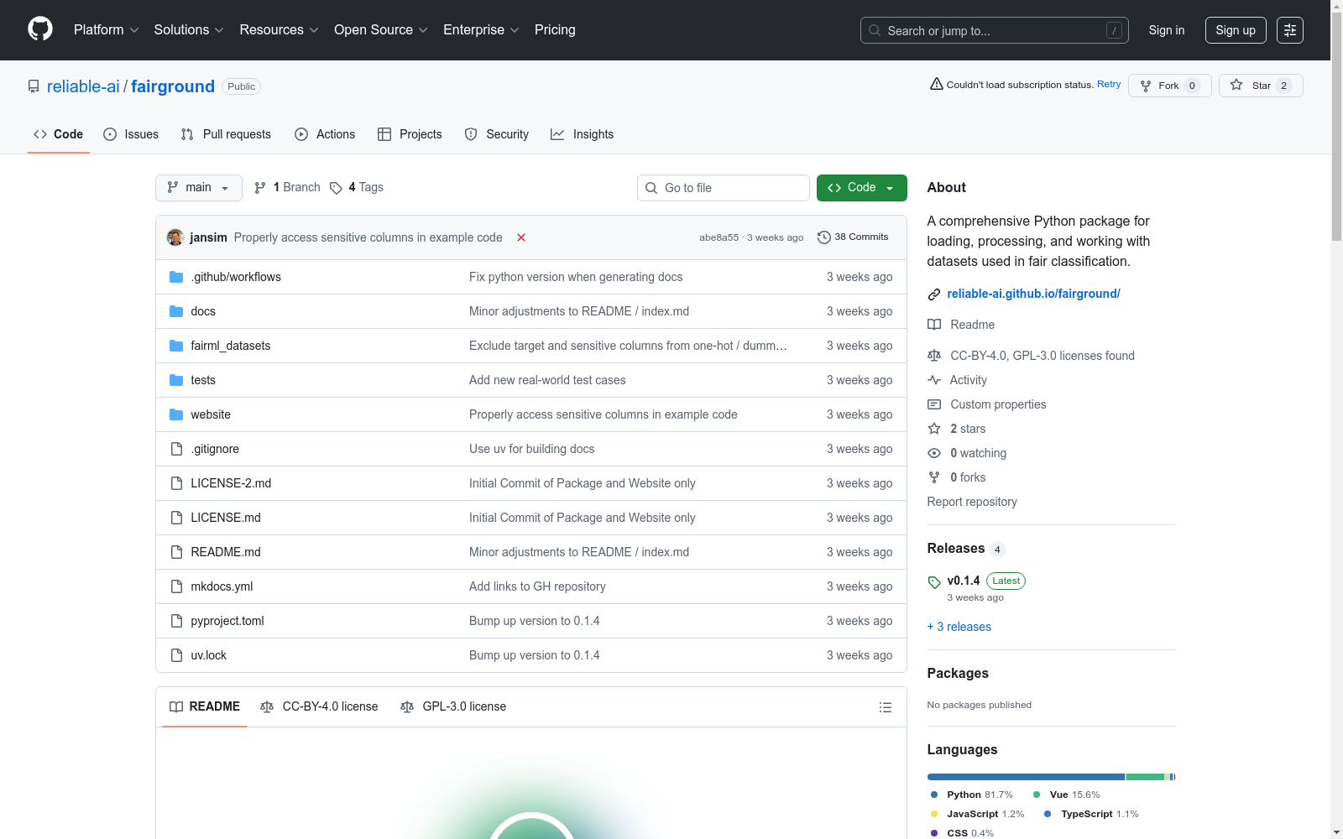Focus the Search or jump to field

[995, 30]
